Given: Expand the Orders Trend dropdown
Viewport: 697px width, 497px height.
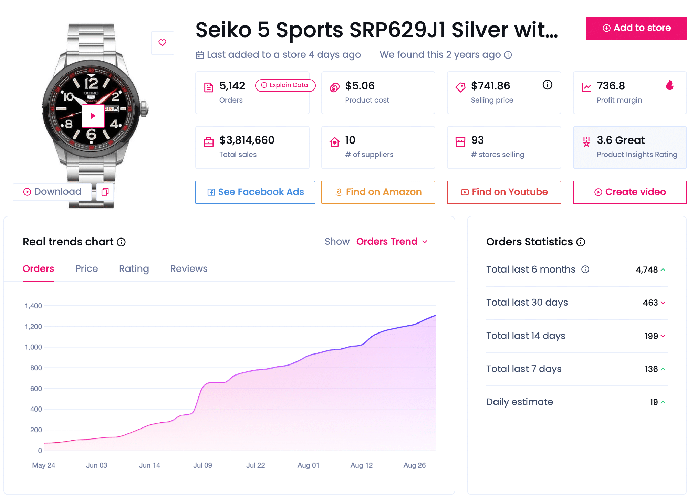Looking at the screenshot, I should [x=392, y=242].
